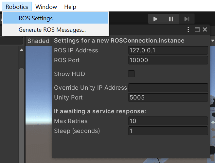Click the scroll up arrow in left panel
This screenshot has width=215, height=163.
click(x=22, y=50)
